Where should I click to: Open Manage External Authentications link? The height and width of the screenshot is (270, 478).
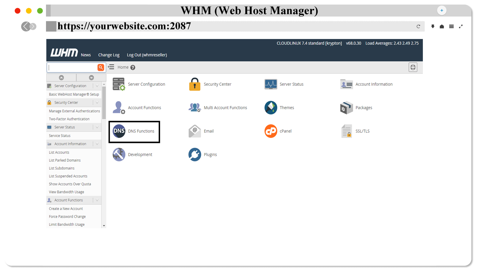click(x=74, y=111)
